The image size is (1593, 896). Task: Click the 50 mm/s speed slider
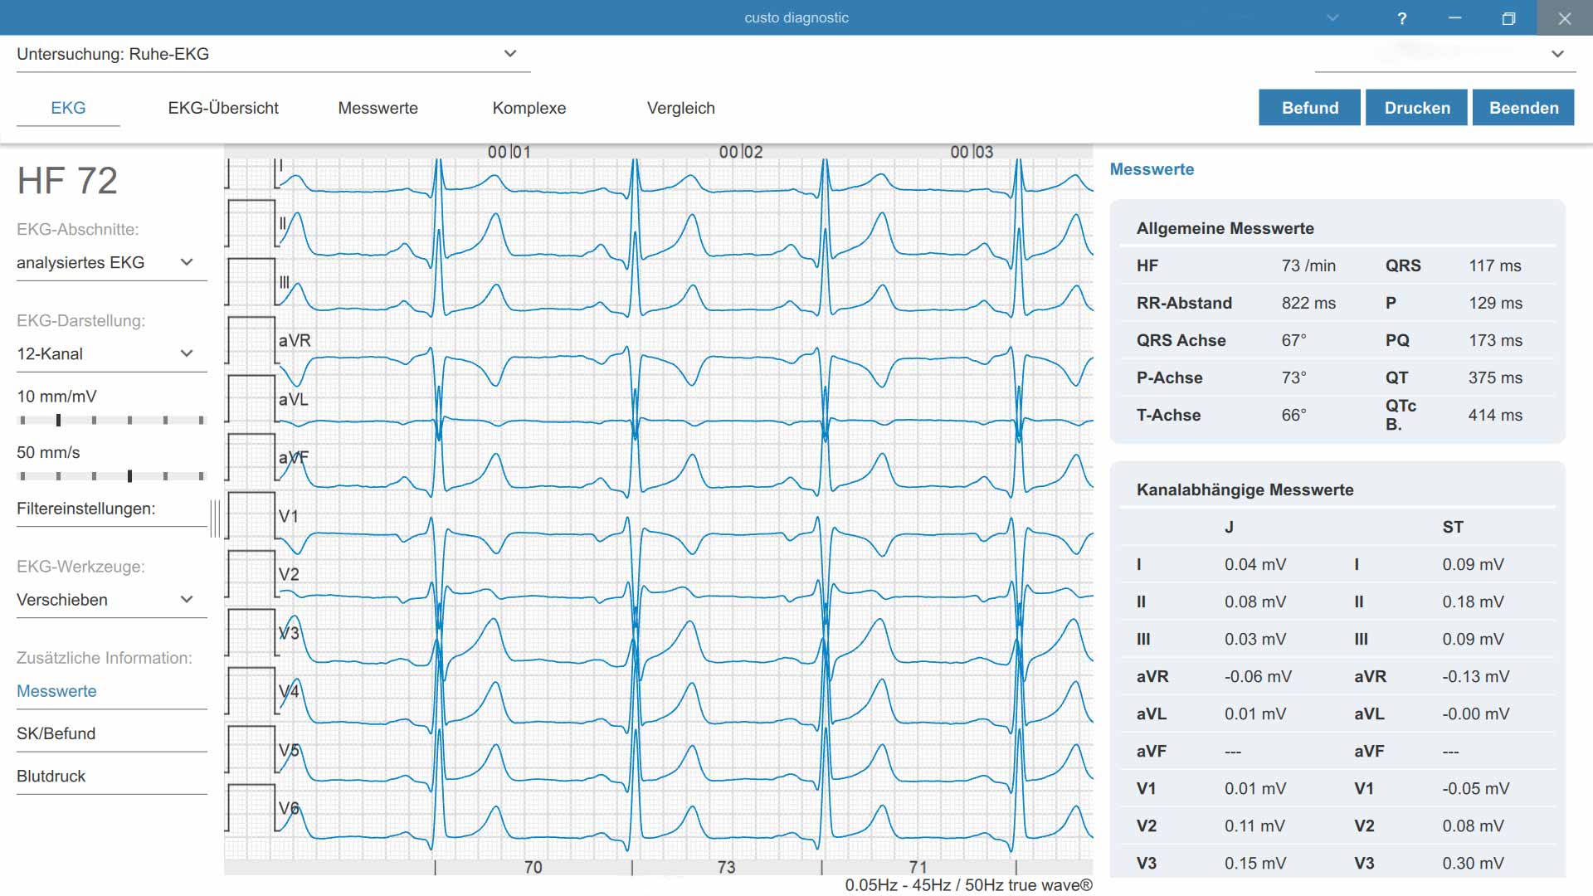(112, 476)
